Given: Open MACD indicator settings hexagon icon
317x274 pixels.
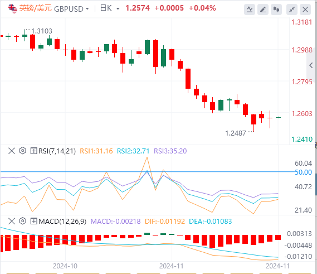Looking at the screenshot, I should point(23,221).
